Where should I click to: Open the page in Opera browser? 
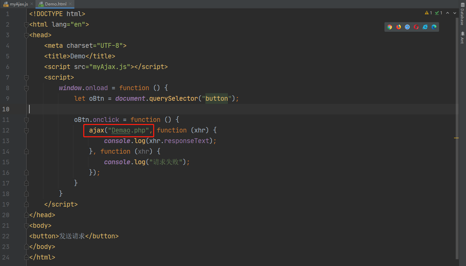coord(416,27)
